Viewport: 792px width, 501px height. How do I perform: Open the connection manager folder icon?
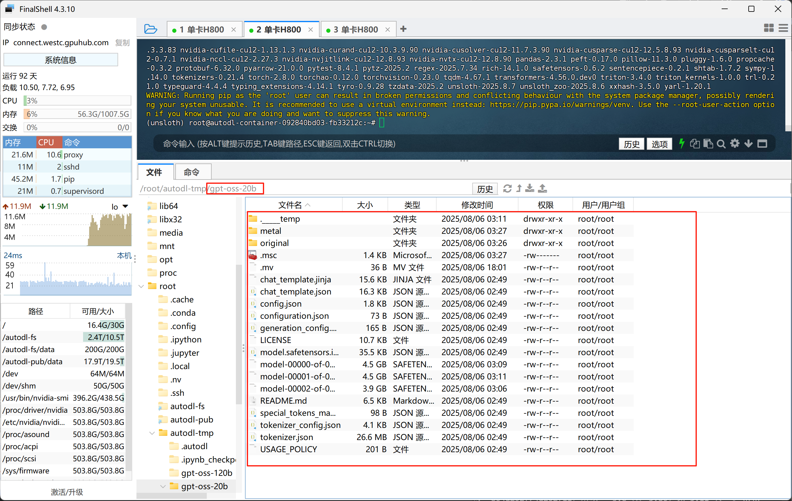click(151, 29)
